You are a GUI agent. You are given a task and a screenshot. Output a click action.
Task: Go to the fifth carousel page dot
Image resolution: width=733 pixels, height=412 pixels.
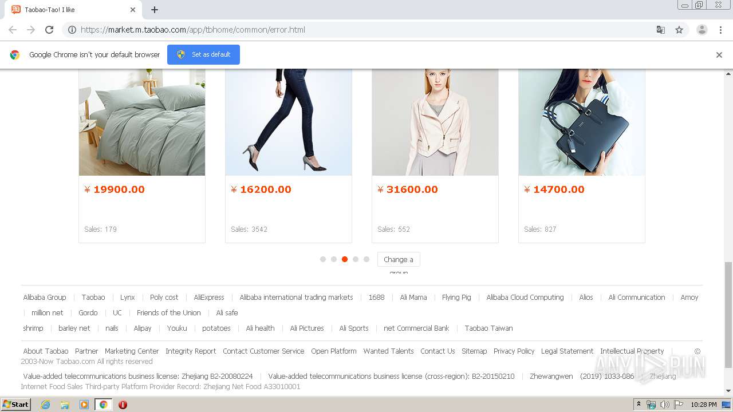click(x=366, y=259)
